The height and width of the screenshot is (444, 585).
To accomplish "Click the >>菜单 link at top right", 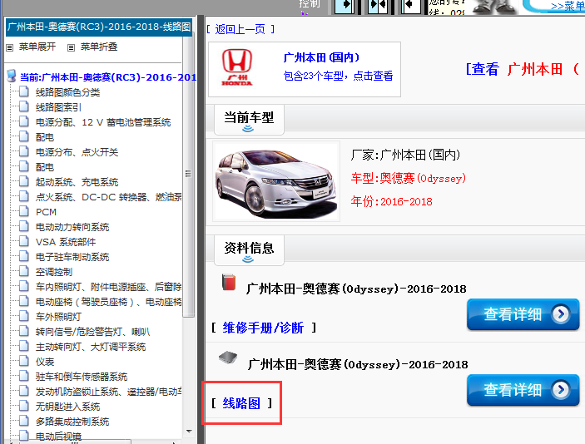I will [568, 7].
